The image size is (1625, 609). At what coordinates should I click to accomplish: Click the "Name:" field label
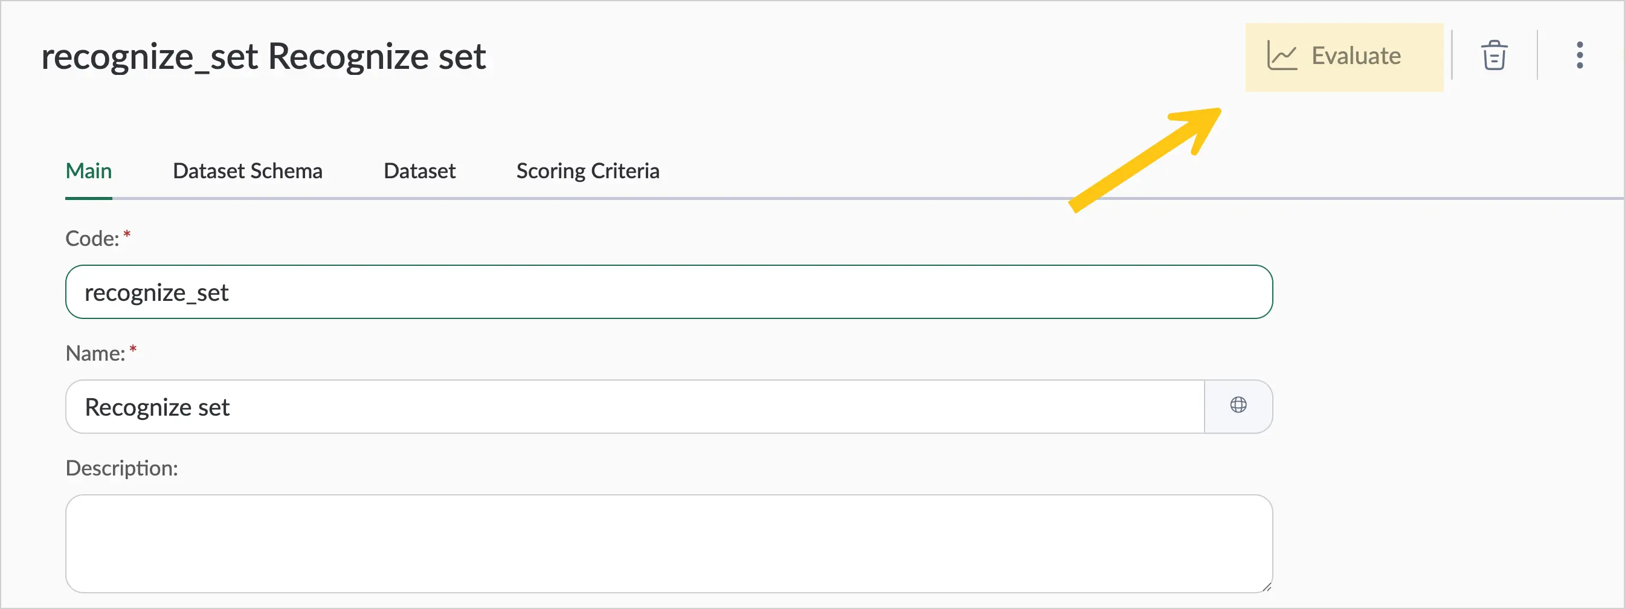[x=95, y=353]
